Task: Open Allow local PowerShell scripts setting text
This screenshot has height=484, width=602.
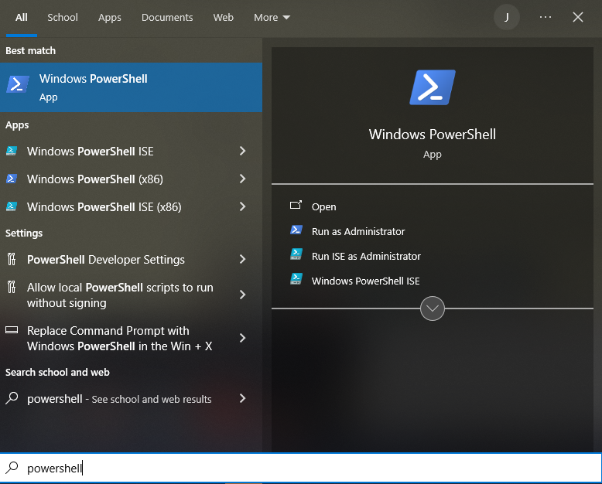Action: 120,295
